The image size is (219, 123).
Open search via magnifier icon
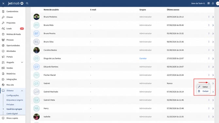(x=27, y=3)
